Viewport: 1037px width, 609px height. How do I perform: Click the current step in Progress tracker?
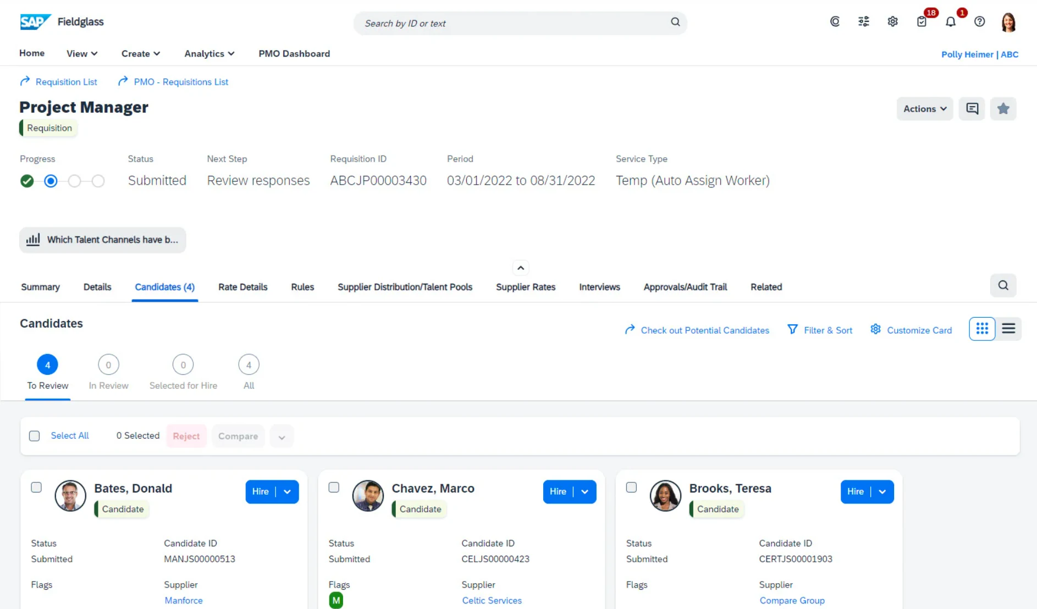(x=51, y=181)
